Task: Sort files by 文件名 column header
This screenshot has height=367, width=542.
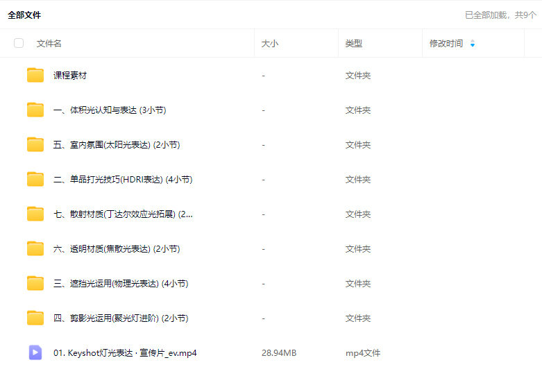Action: (49, 43)
